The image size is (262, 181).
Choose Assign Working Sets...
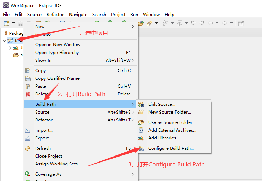click(81, 164)
